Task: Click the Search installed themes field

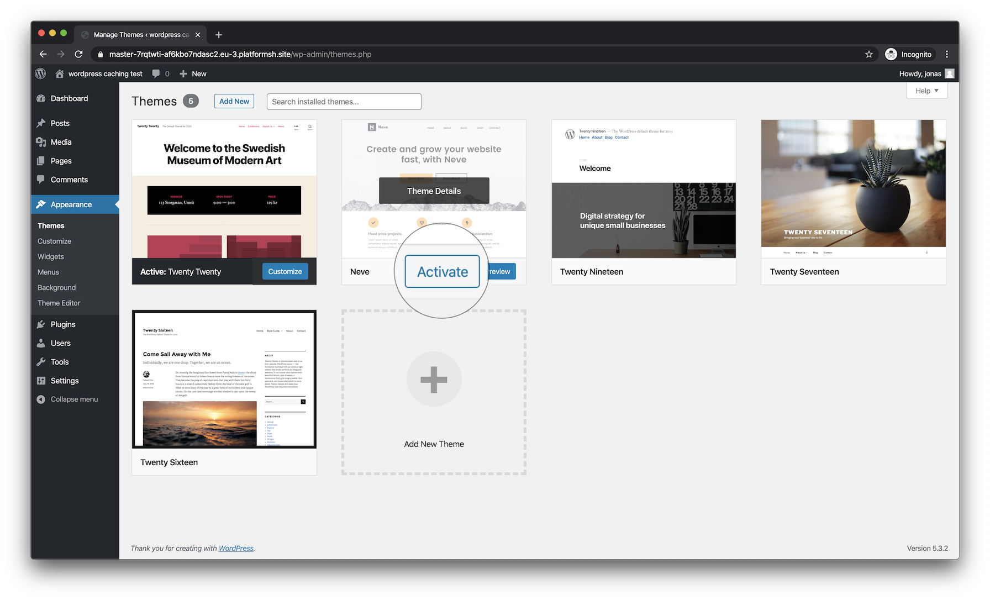Action: [344, 102]
